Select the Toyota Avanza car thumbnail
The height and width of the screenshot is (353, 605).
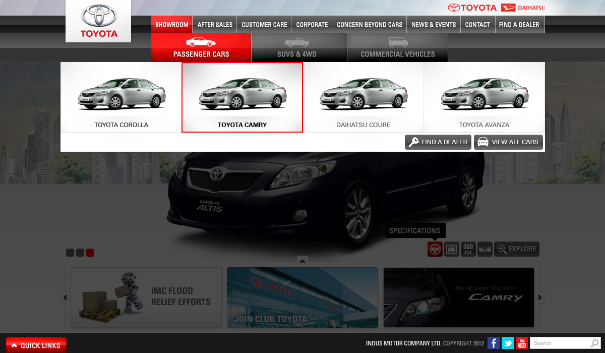click(x=484, y=97)
